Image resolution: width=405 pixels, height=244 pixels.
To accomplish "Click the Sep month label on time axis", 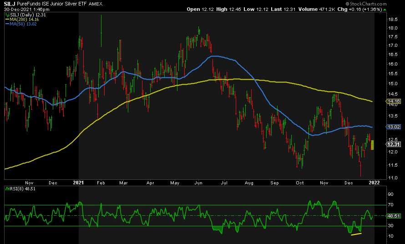I will pos(274,183).
